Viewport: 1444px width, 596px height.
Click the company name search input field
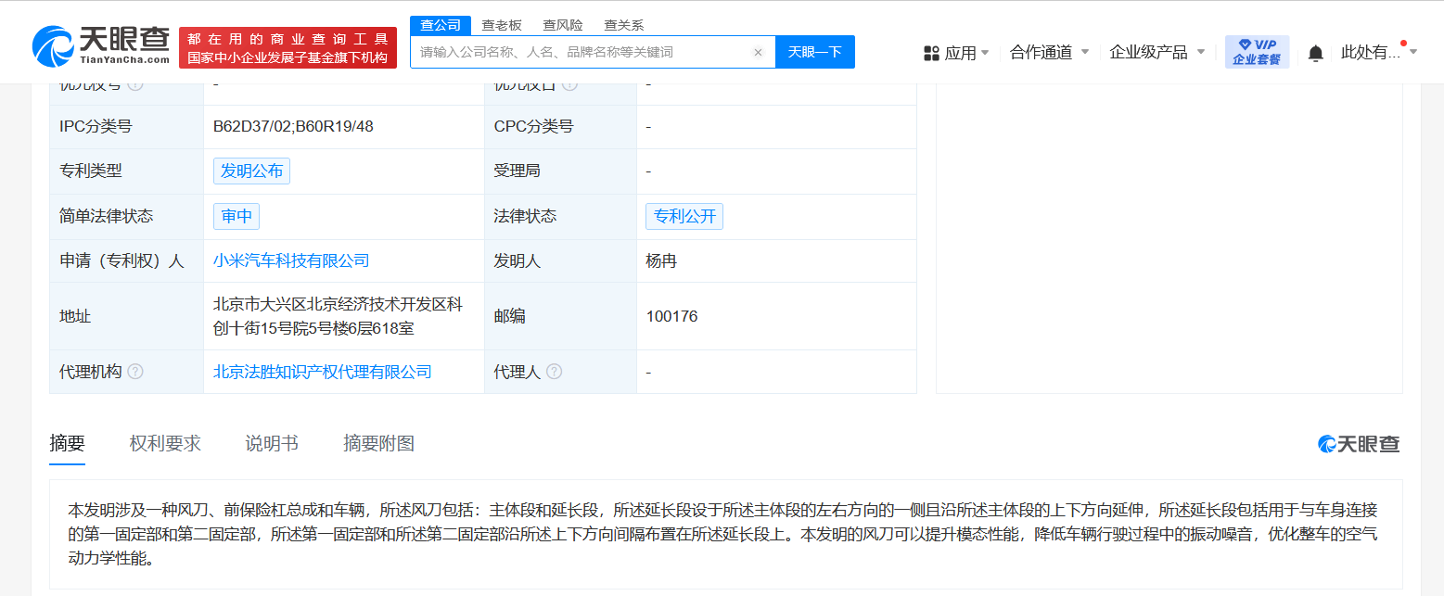[582, 52]
